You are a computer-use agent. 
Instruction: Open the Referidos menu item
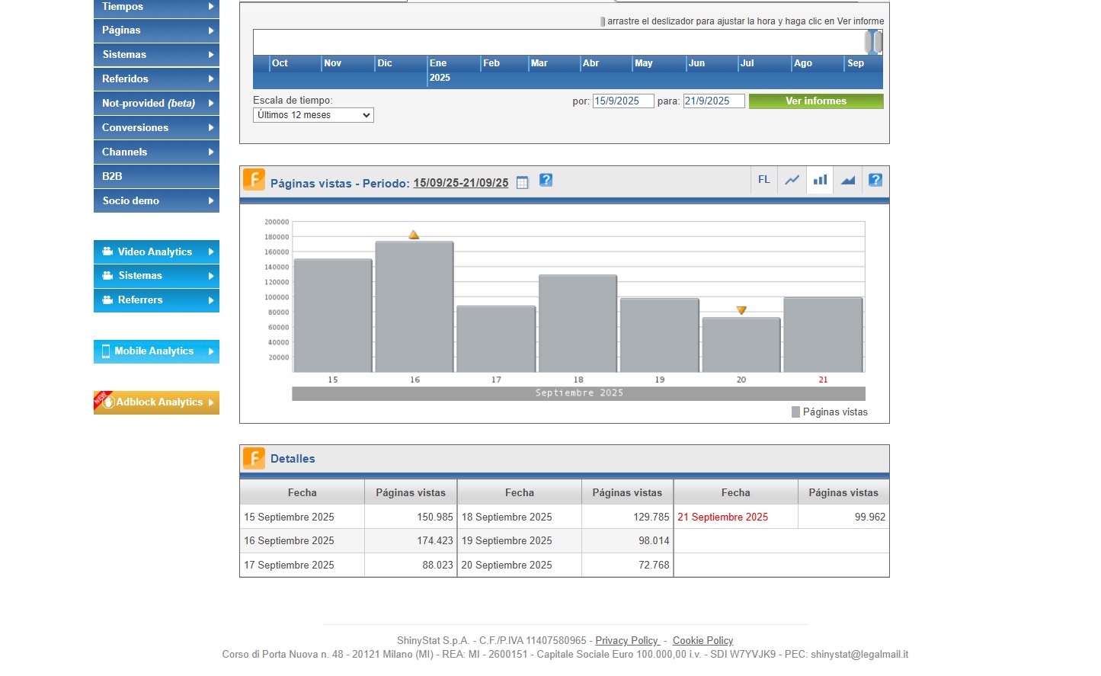[156, 79]
